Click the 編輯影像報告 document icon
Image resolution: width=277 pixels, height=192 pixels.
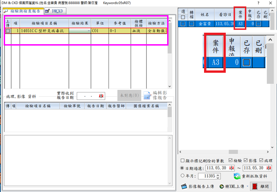pyautogui.click(x=147, y=95)
